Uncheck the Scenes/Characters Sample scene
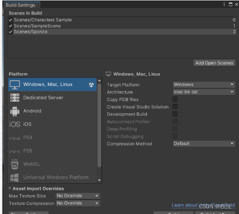Image resolution: width=239 pixels, height=214 pixels. click(10, 20)
